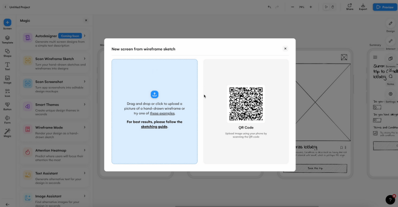Open the 79% zoom level value
This screenshot has height=207, width=398.
coord(301,7)
